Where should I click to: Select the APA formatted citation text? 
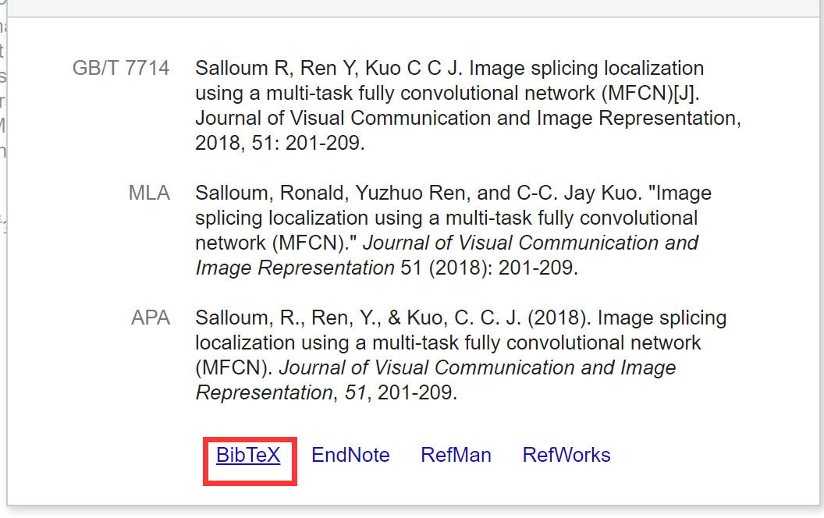coord(461,355)
